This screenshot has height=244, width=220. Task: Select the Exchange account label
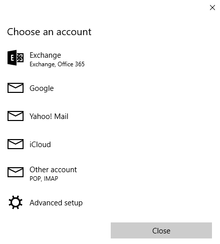click(45, 55)
